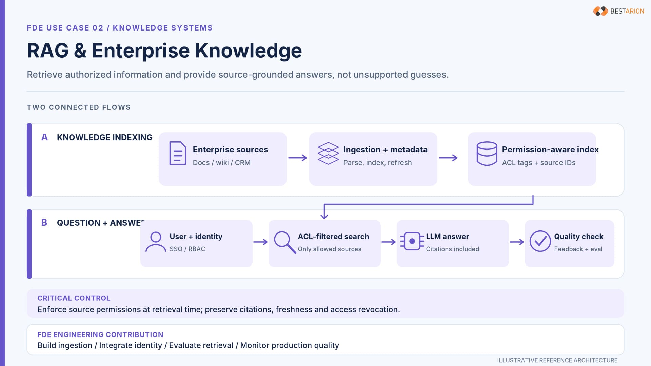
Task: Click the "TWO CONNECTED FLOWS" section label
Action: pos(79,107)
